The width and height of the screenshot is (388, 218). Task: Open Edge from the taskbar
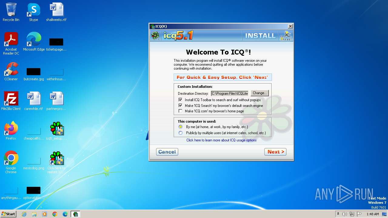click(x=65, y=214)
